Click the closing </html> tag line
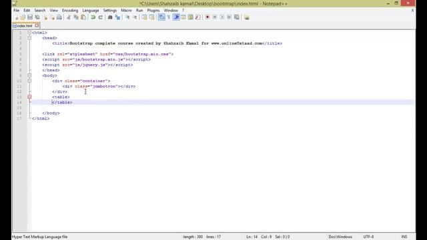The height and width of the screenshot is (240, 427). 41,119
